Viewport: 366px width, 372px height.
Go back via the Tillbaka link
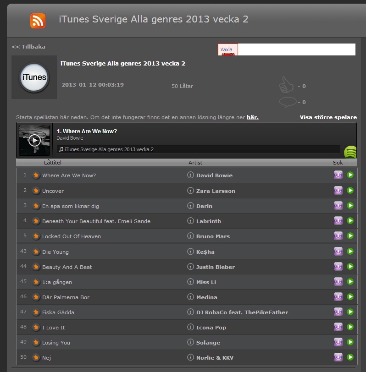tap(28, 47)
